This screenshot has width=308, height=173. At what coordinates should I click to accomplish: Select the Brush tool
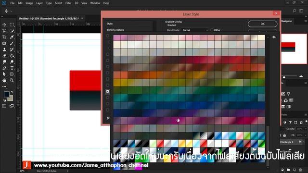12,43
